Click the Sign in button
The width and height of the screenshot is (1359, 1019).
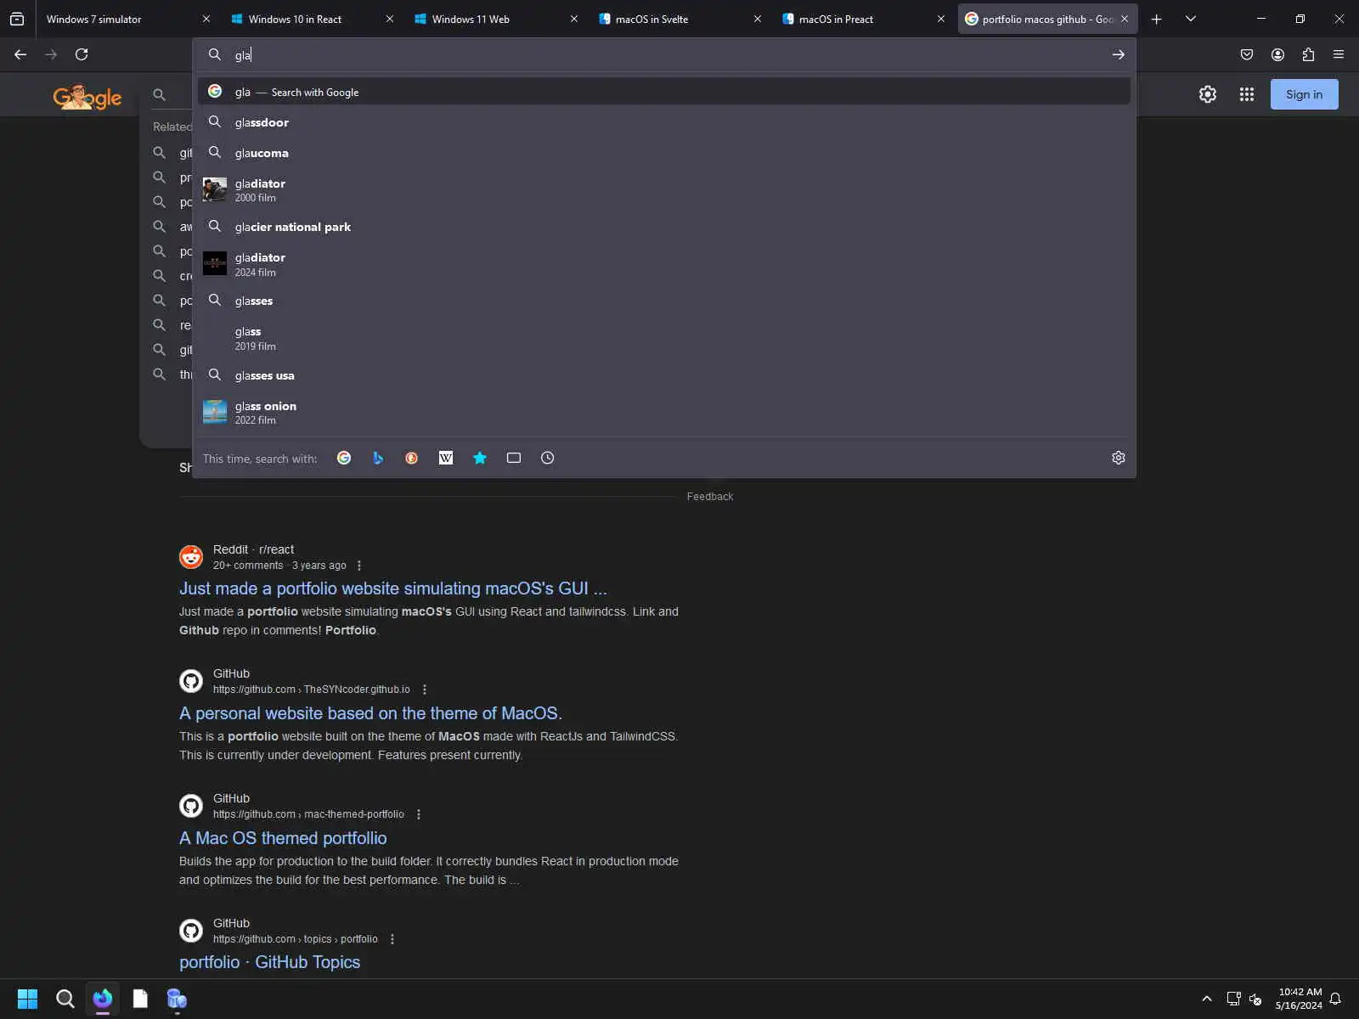1304,94
